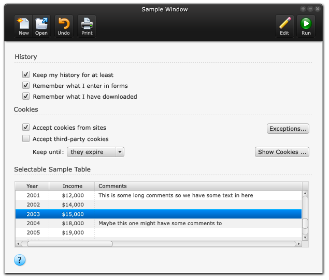Sort by the Income column header
This screenshot has height=280, width=329.
click(72, 186)
